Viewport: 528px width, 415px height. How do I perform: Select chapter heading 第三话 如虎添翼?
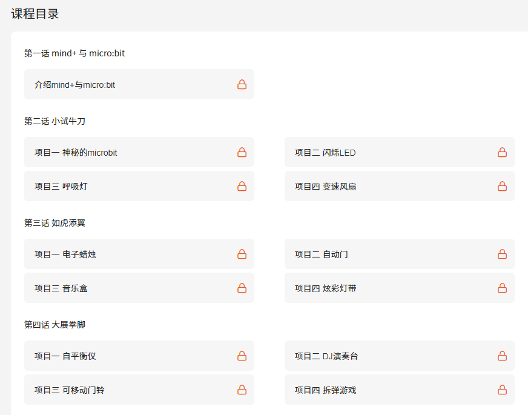pyautogui.click(x=54, y=223)
